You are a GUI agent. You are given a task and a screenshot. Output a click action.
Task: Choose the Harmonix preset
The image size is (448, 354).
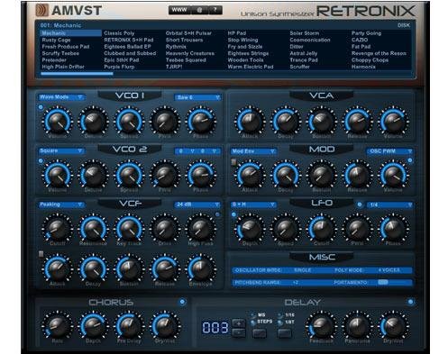pos(363,67)
